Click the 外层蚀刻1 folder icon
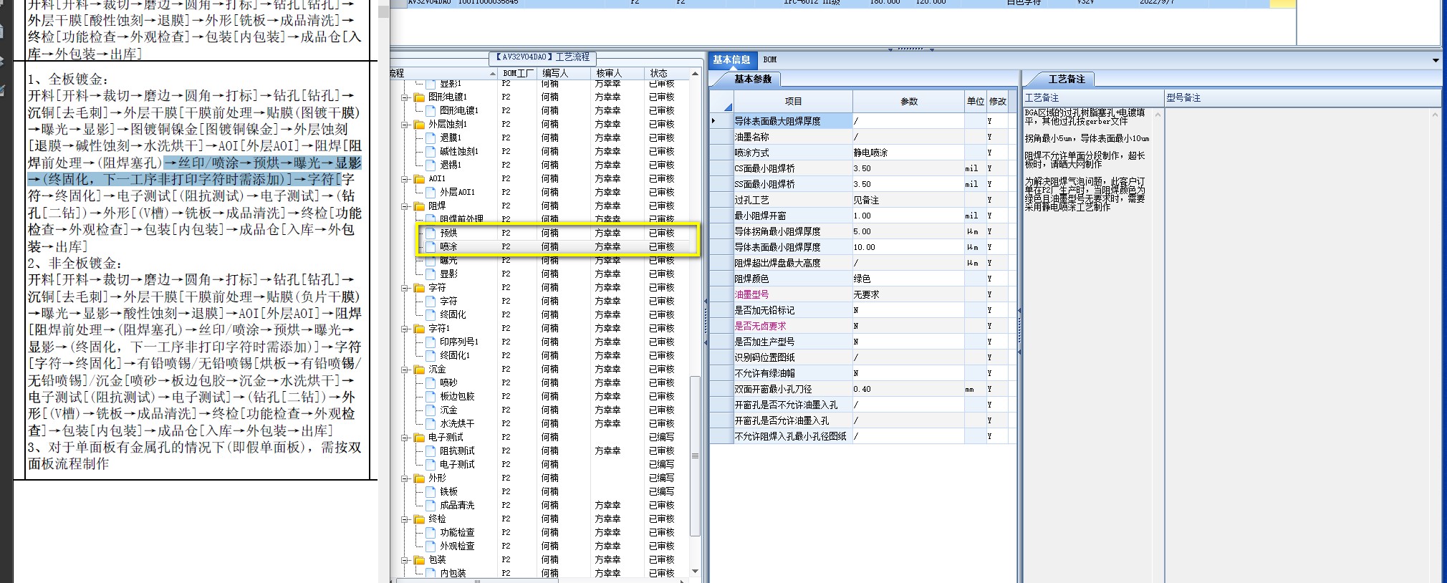This screenshot has height=583, width=1447. pos(419,125)
